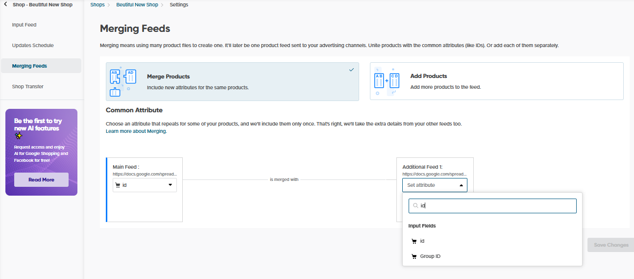Select the Add Products option card
This screenshot has height=279, width=634.
click(496, 81)
